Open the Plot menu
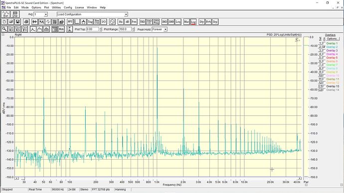The height and width of the screenshot is (193, 344). point(46,7)
